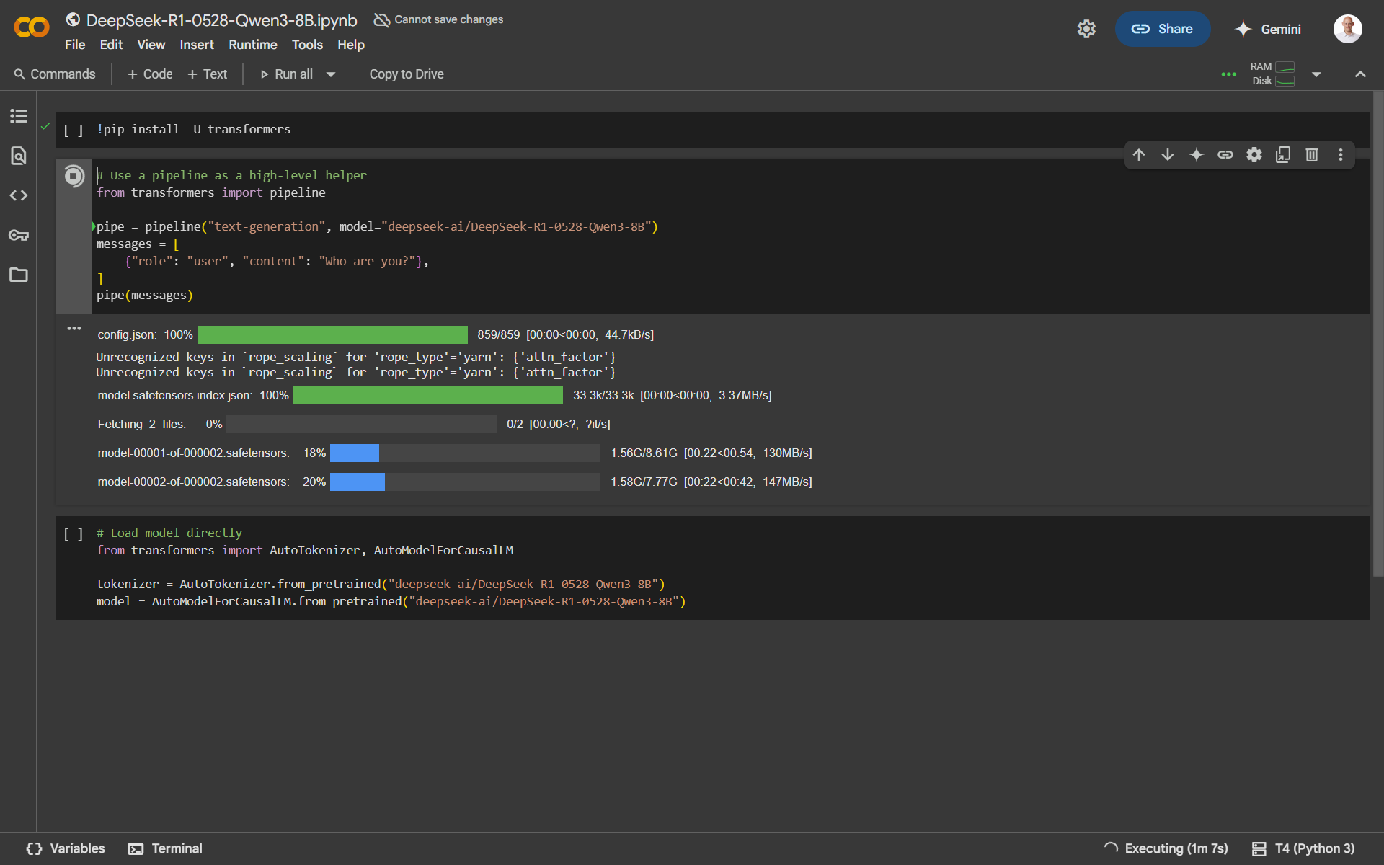Collapse the header with chevron

1360,74
